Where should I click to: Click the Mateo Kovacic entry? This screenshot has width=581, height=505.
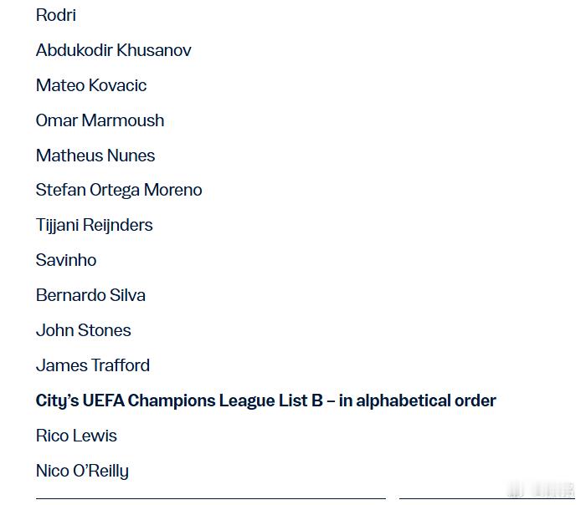coord(91,85)
